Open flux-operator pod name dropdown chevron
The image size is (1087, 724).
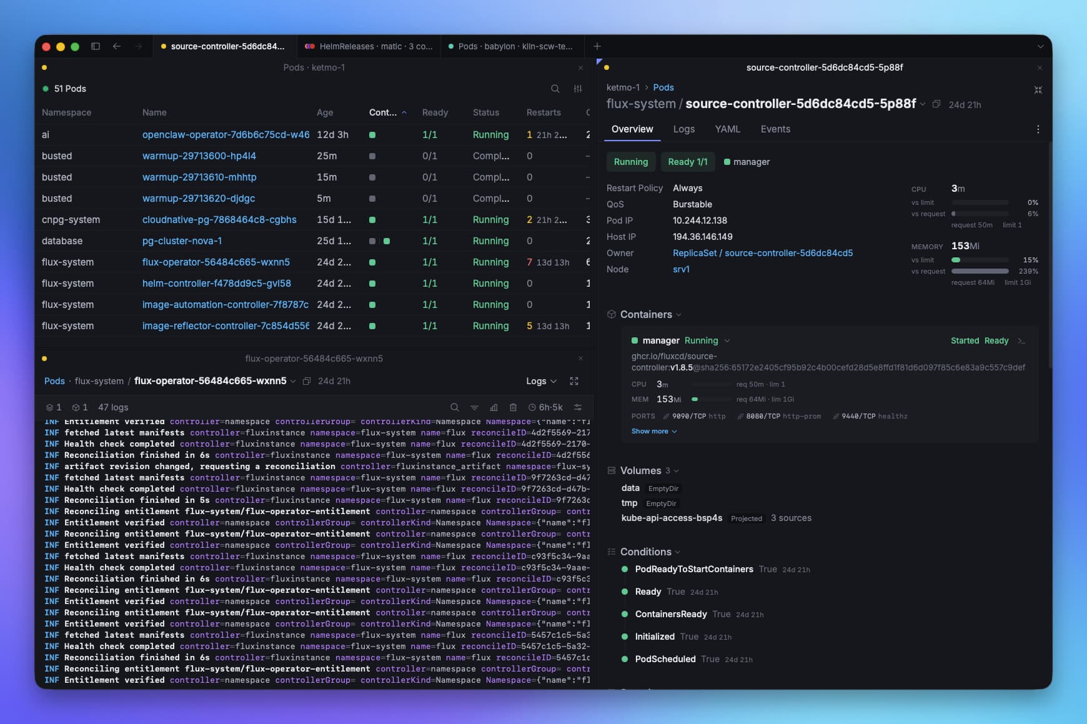[x=293, y=381]
